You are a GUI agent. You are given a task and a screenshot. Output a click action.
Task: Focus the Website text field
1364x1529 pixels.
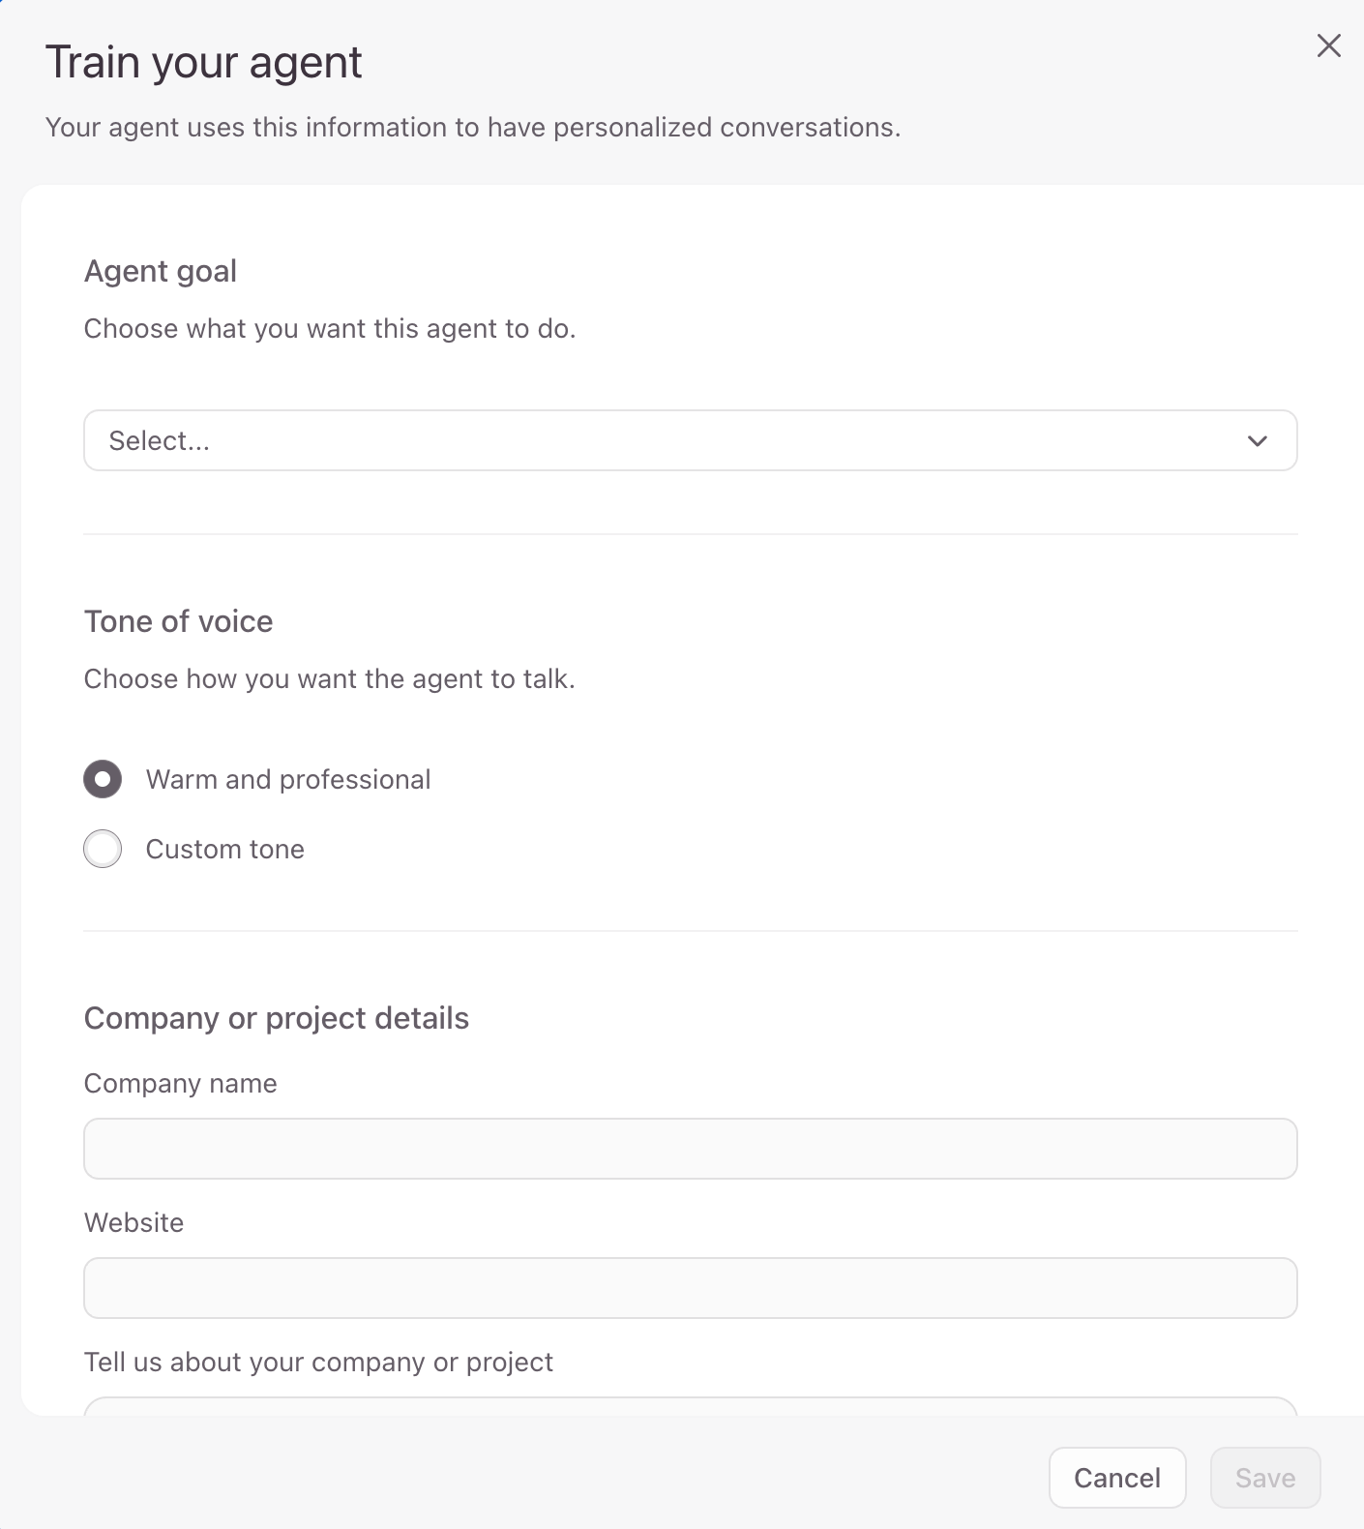pos(689,1288)
